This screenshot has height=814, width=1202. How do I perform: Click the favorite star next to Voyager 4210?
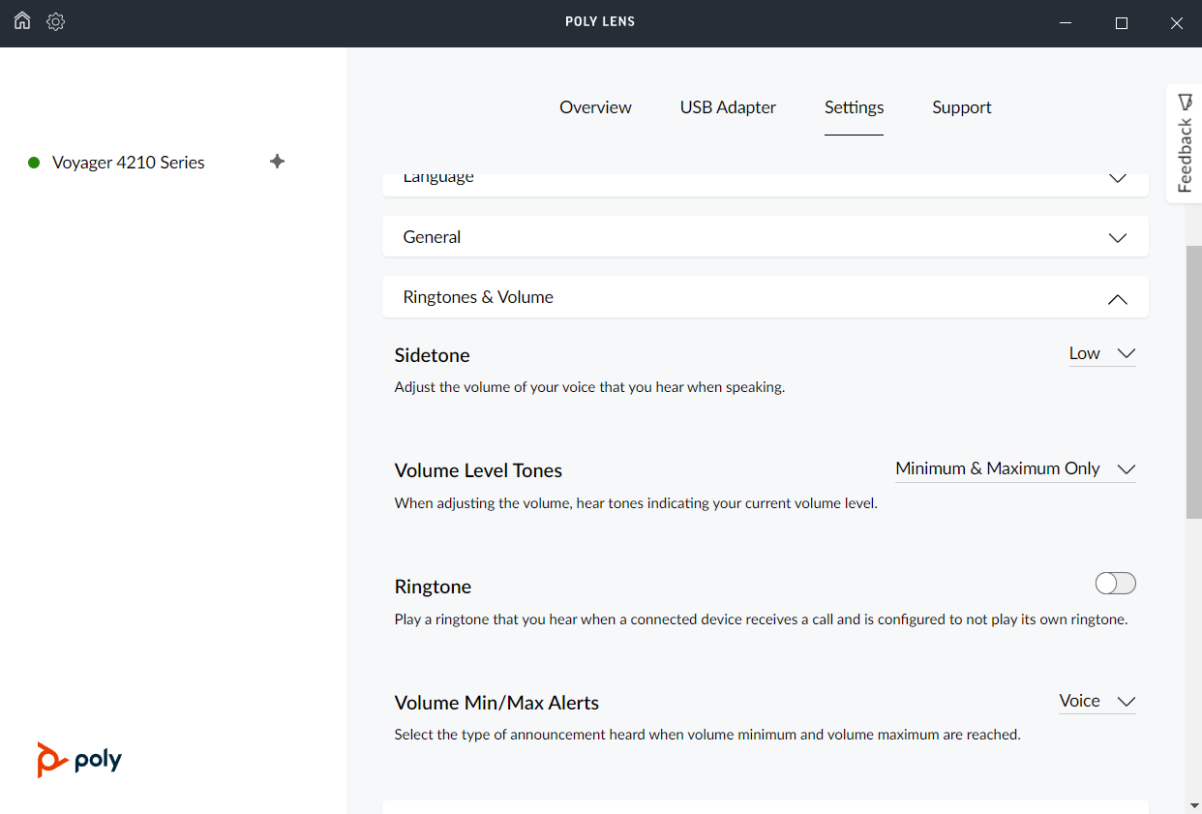point(277,162)
